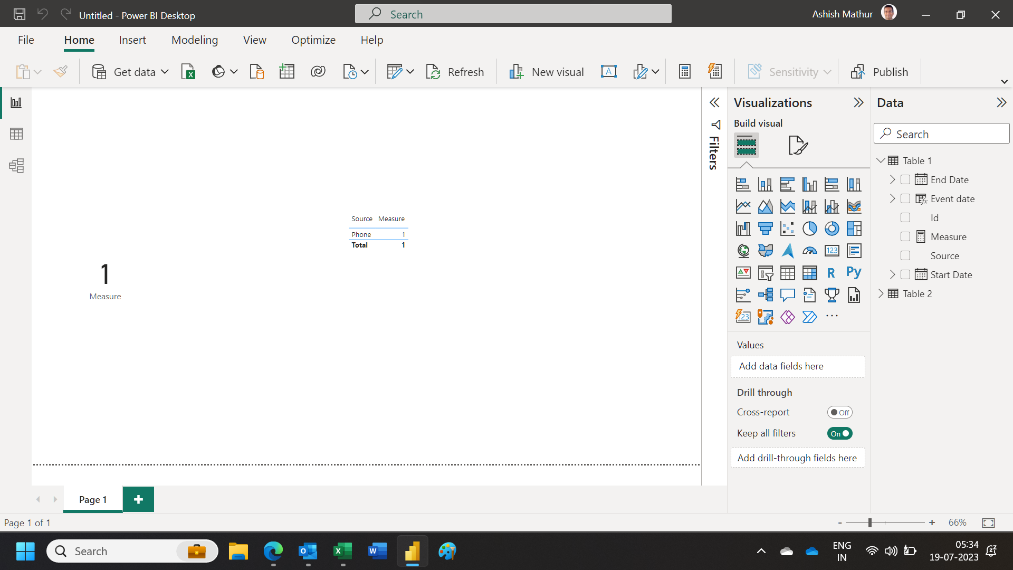Image resolution: width=1013 pixels, height=570 pixels.
Task: Choose the R script visual
Action: click(x=832, y=273)
